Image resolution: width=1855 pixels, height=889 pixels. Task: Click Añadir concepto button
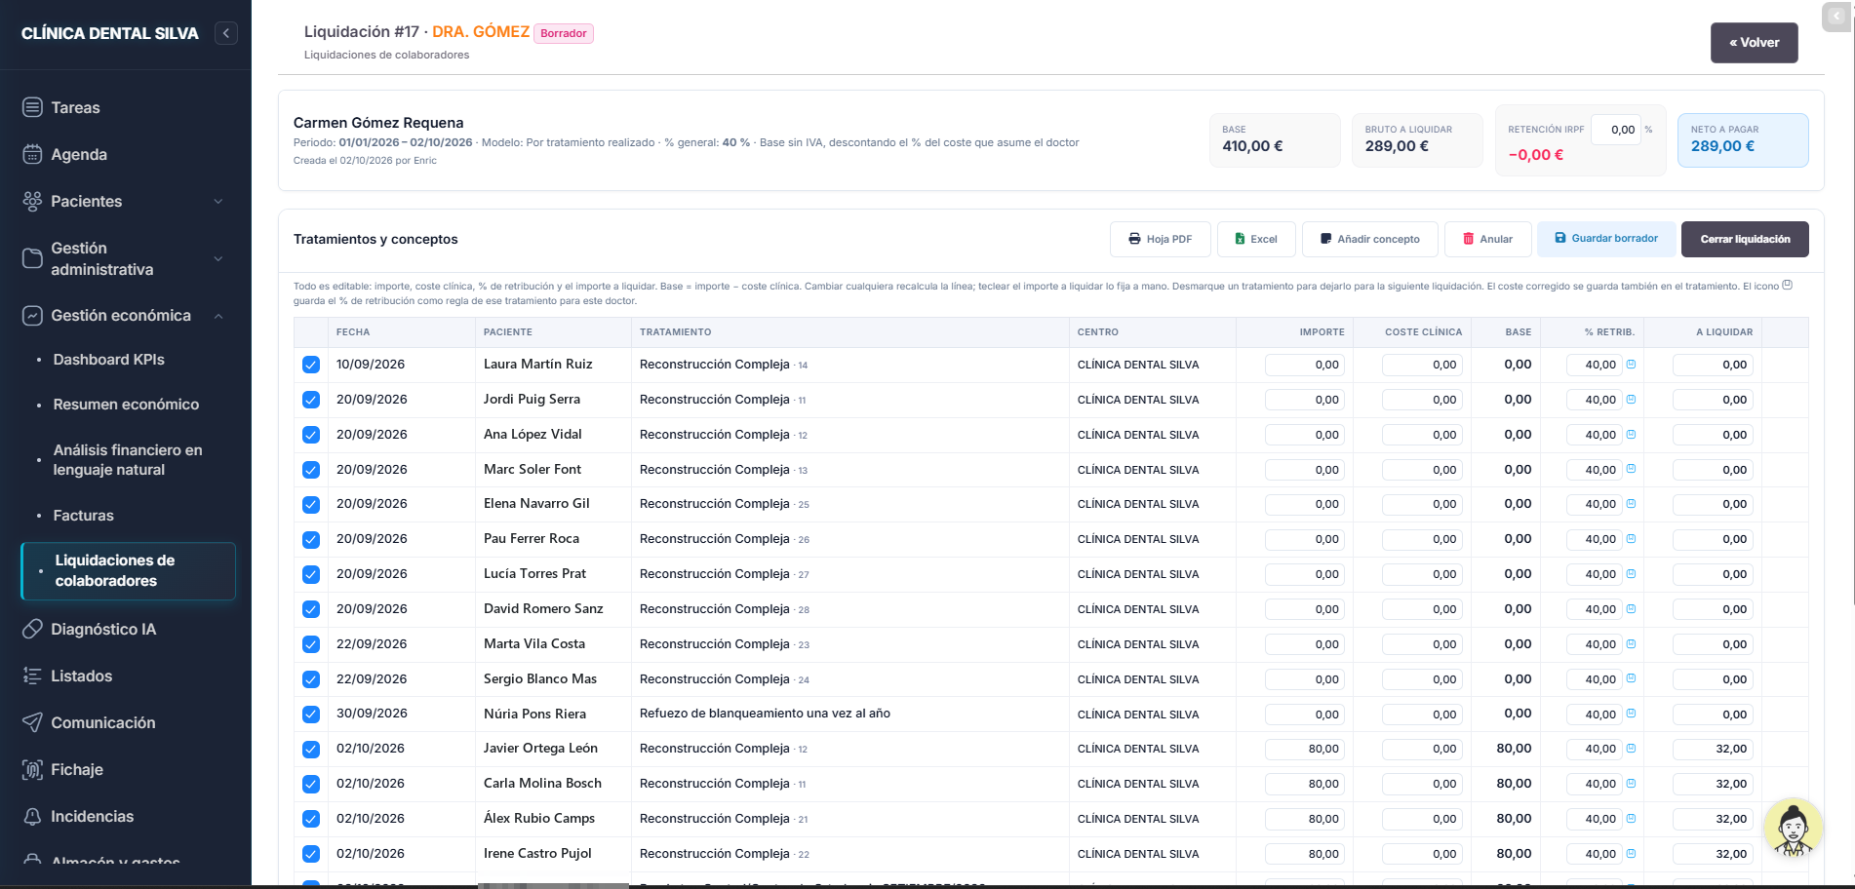click(x=1369, y=239)
